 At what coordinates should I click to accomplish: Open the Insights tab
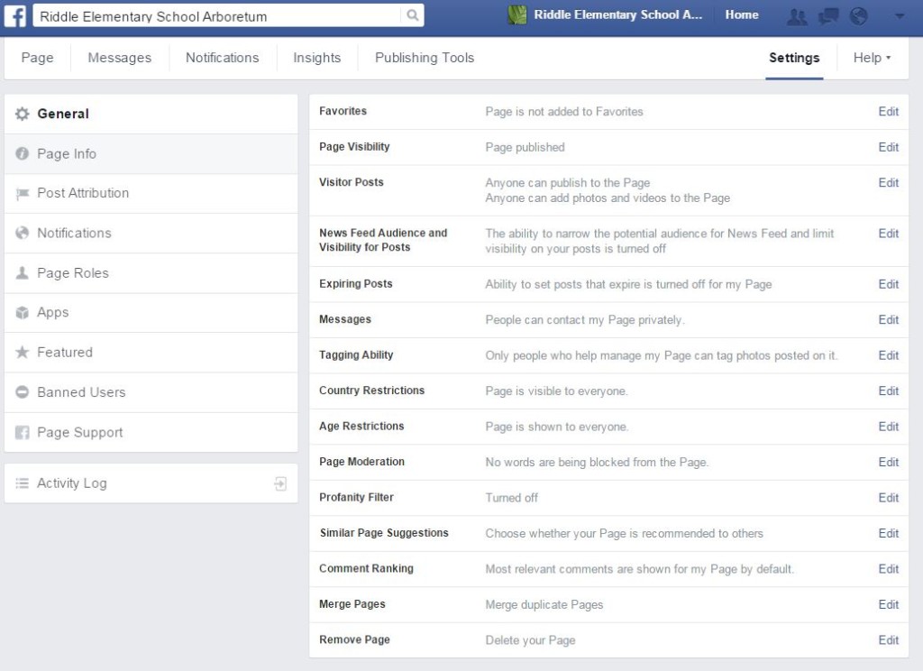click(x=316, y=58)
